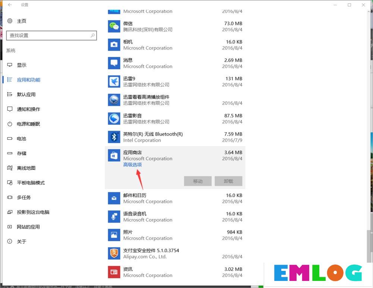Go to 主页 settings home

coord(22,21)
